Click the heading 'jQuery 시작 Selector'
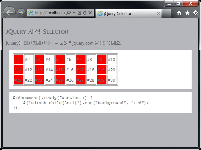This screenshot has width=201, height=150. [37, 32]
